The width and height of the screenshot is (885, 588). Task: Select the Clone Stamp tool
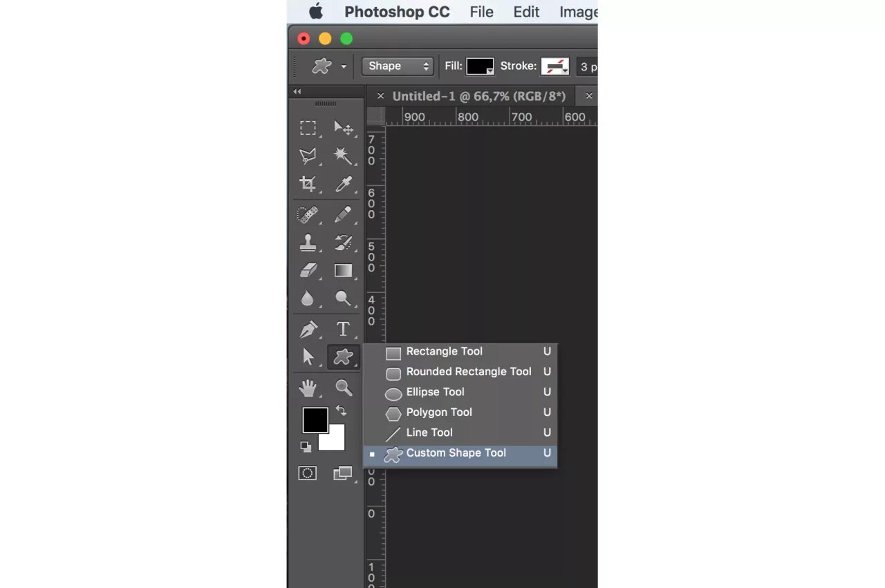(x=308, y=243)
